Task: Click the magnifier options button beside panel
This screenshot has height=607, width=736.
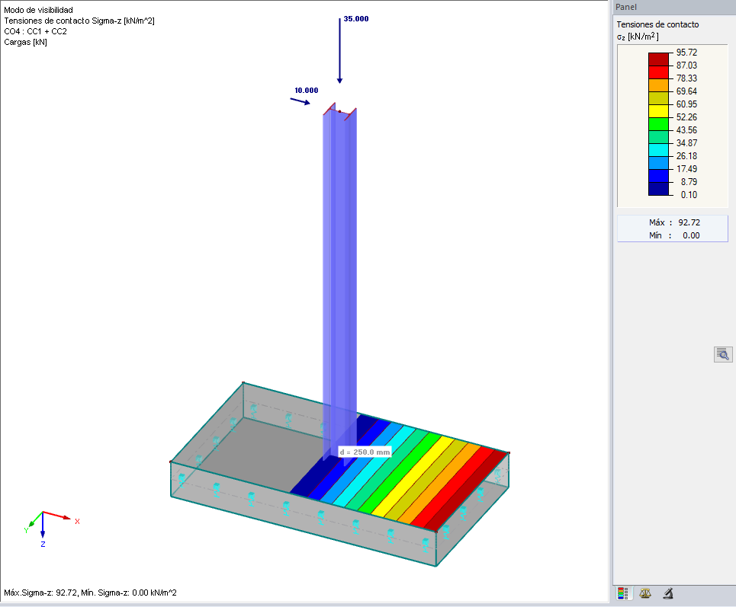Action: (723, 354)
